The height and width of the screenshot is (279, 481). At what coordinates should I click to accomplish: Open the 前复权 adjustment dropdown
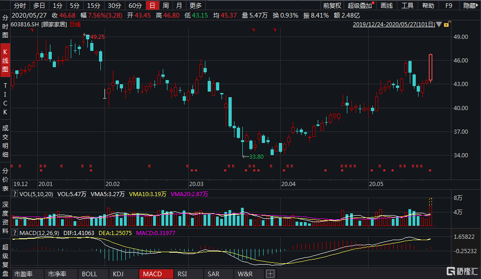332,6
